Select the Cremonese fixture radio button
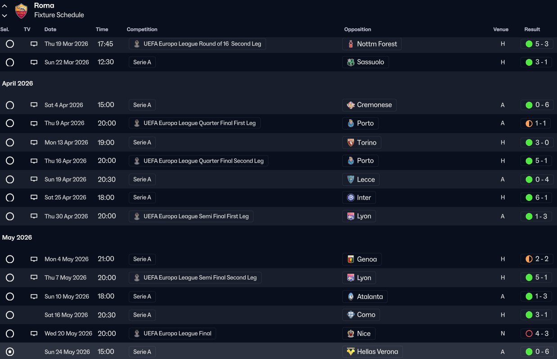557x359 pixels. coord(10,105)
